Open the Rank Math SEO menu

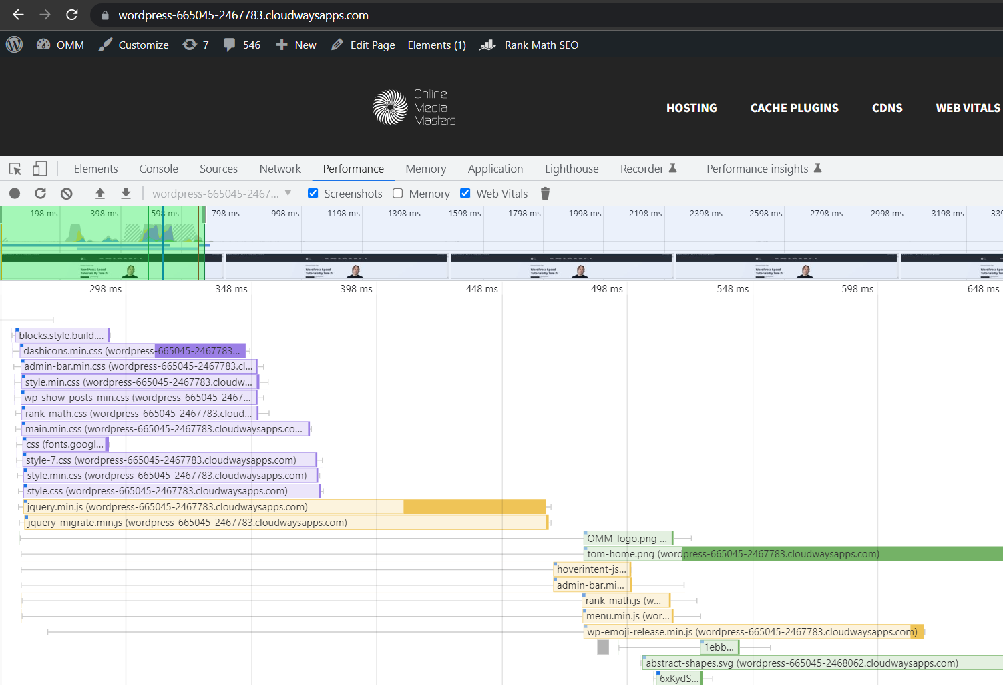(x=529, y=45)
